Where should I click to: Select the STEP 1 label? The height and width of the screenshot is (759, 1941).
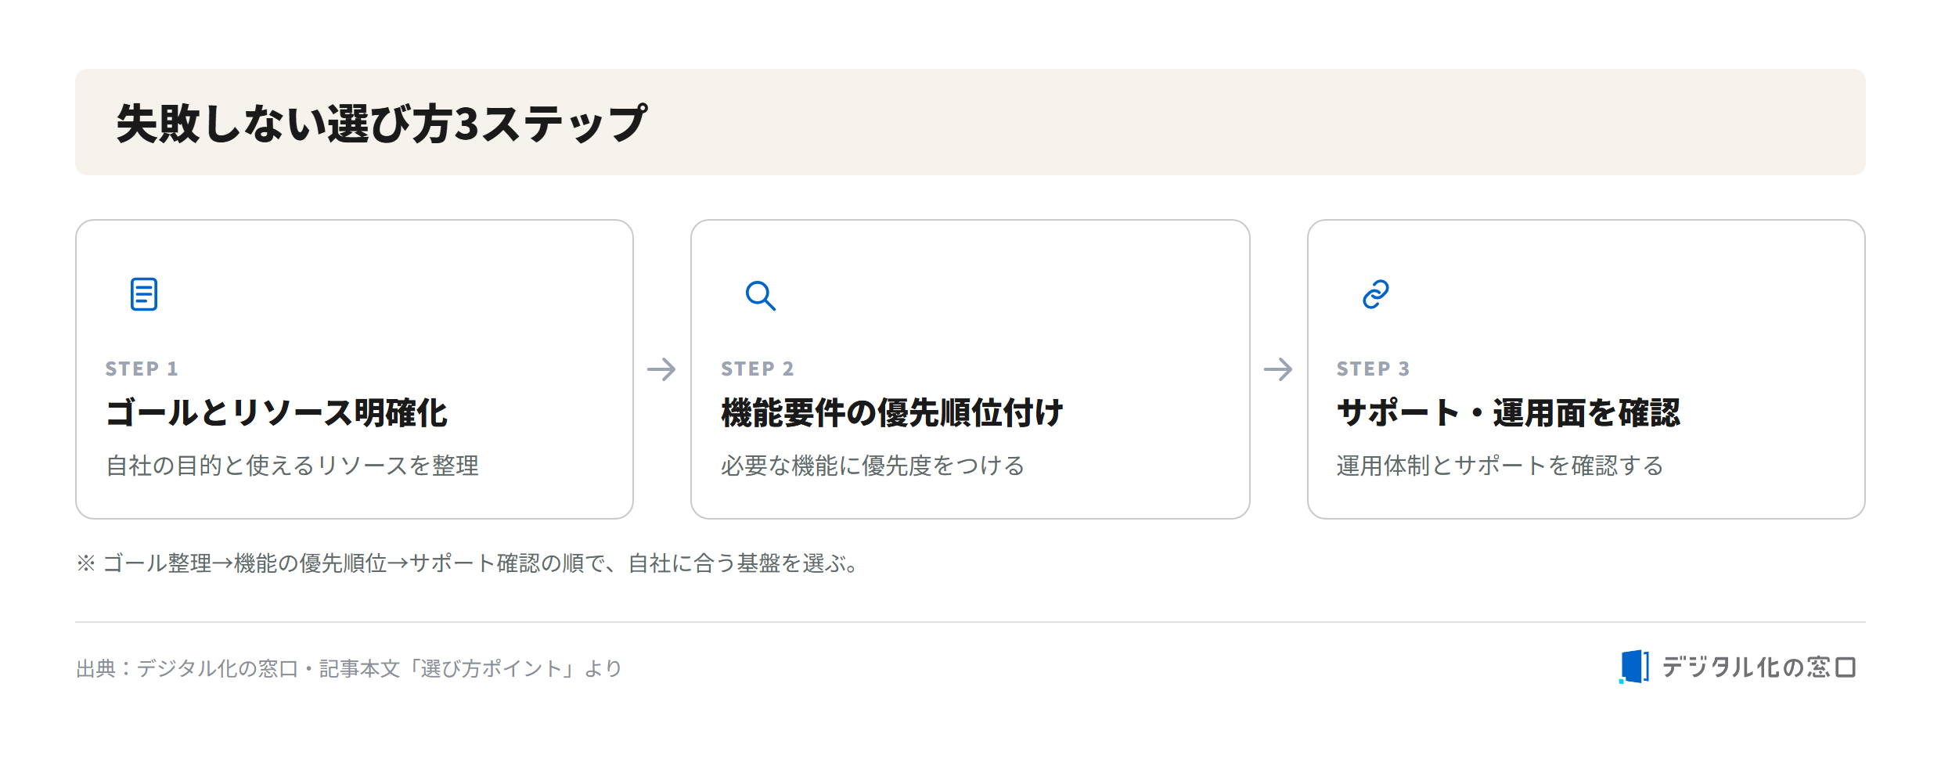point(142,369)
